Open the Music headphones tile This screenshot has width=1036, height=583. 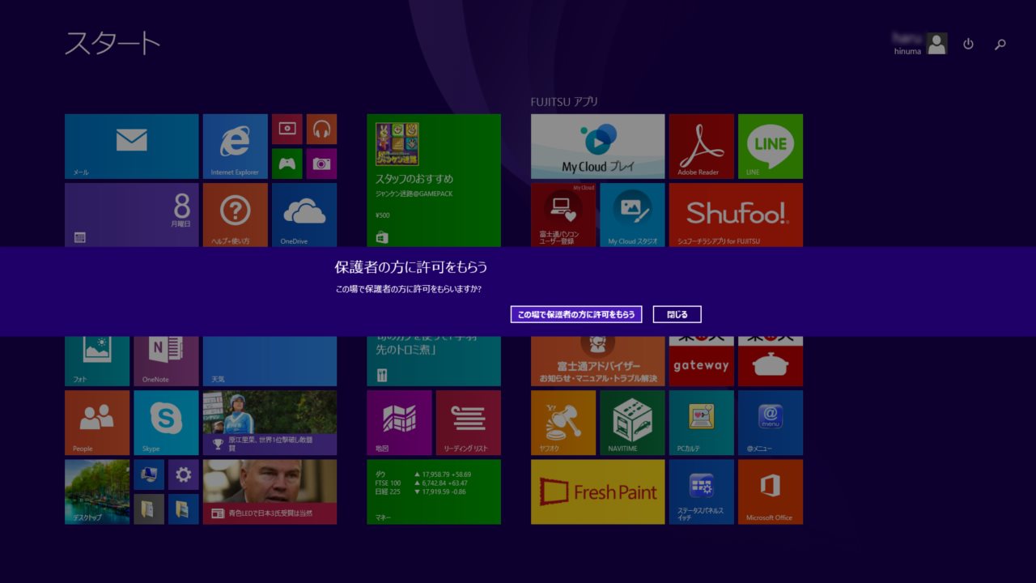tap(321, 129)
